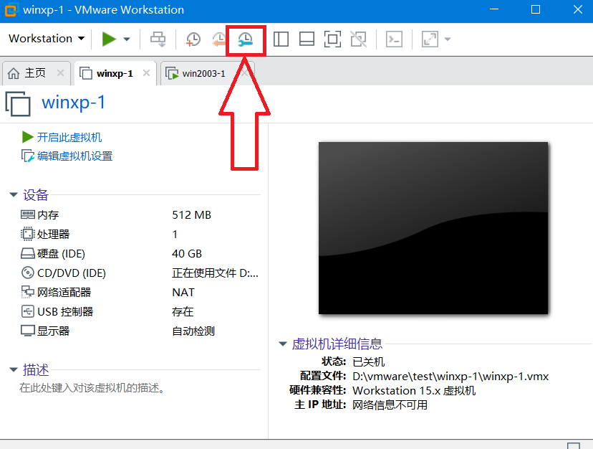Viewport: 593px width, 449px height.
Task: Click the 开启此虚拟机 link
Action: coord(67,137)
